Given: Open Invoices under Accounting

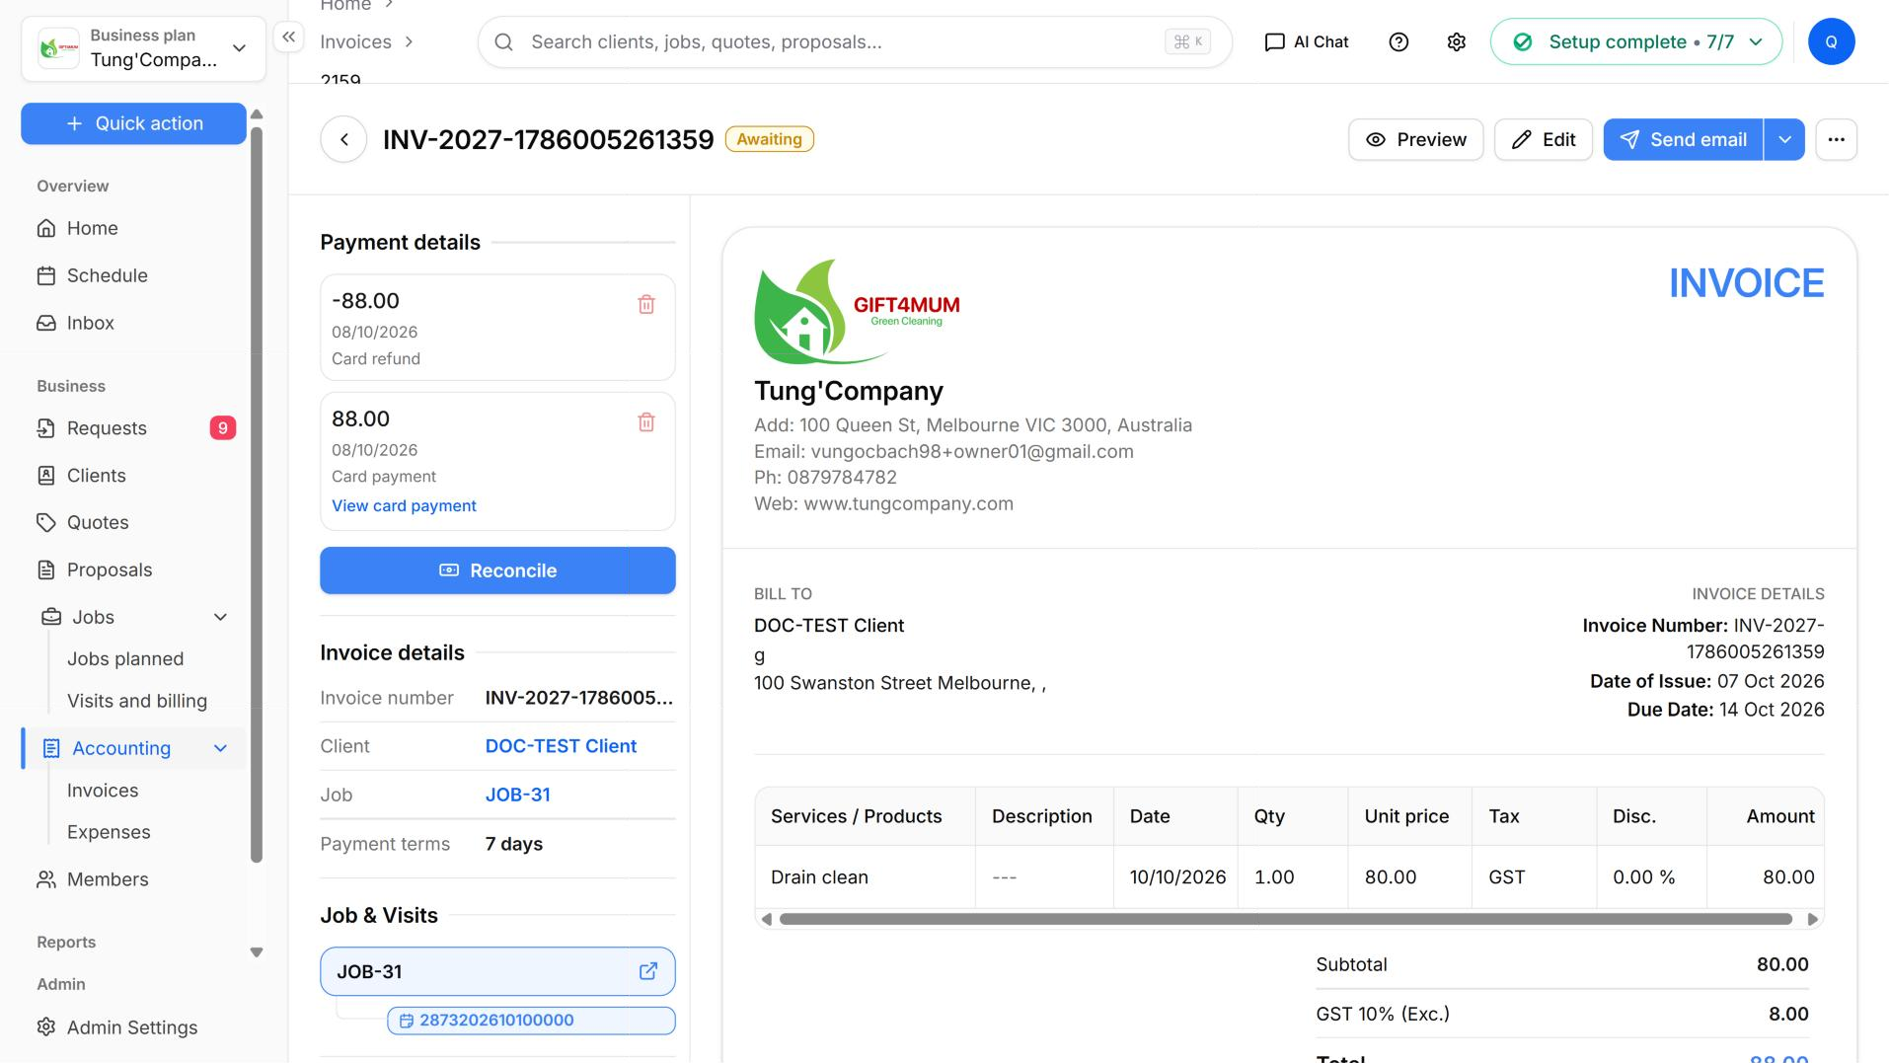Looking at the screenshot, I should pyautogui.click(x=103, y=791).
